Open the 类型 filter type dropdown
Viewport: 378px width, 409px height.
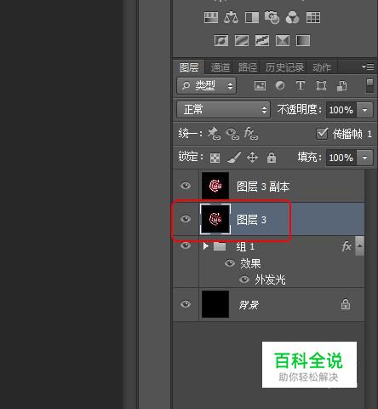pyautogui.click(x=207, y=85)
